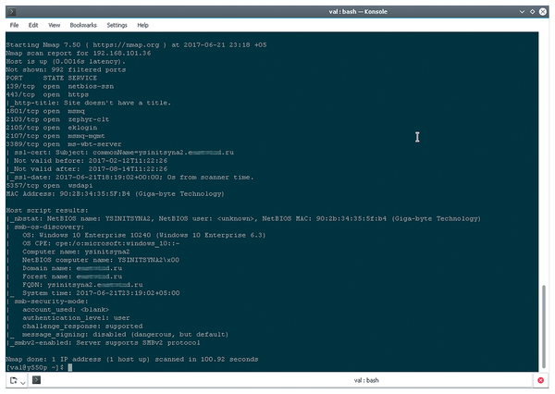The width and height of the screenshot is (555, 394).
Task: Click the 'Not valid after: 2017-08-14' line
Action: (x=91, y=169)
